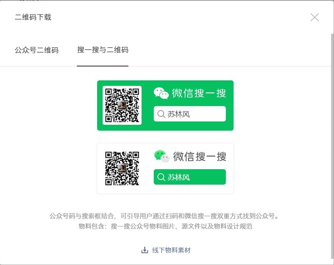This screenshot has width=334, height=265.
Task: Click the QR code on green card
Action: coord(122,105)
